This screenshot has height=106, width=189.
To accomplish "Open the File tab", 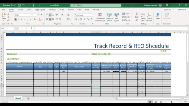I will (x=3, y=10).
